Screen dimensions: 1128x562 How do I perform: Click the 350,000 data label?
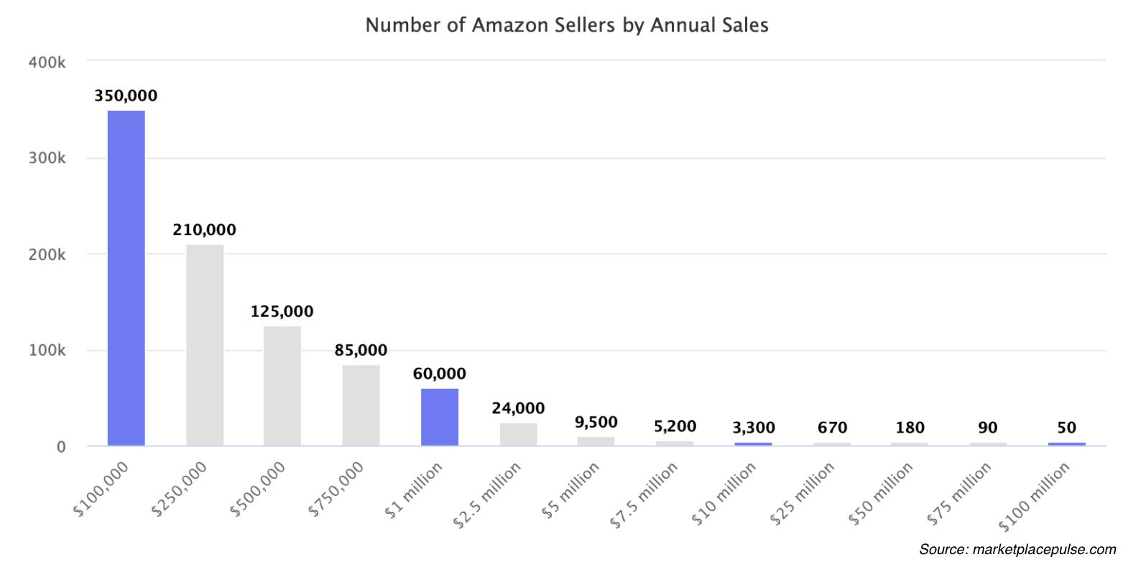[126, 96]
